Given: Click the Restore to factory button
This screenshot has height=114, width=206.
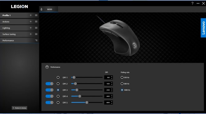Looking at the screenshot, I should coord(19,108).
